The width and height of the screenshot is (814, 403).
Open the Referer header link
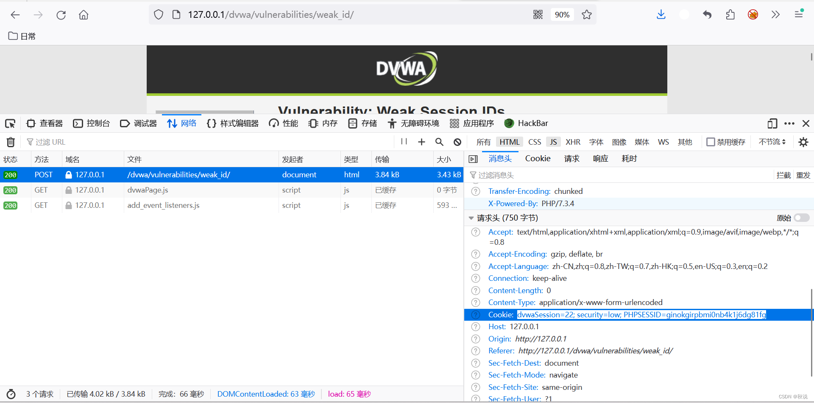click(501, 351)
